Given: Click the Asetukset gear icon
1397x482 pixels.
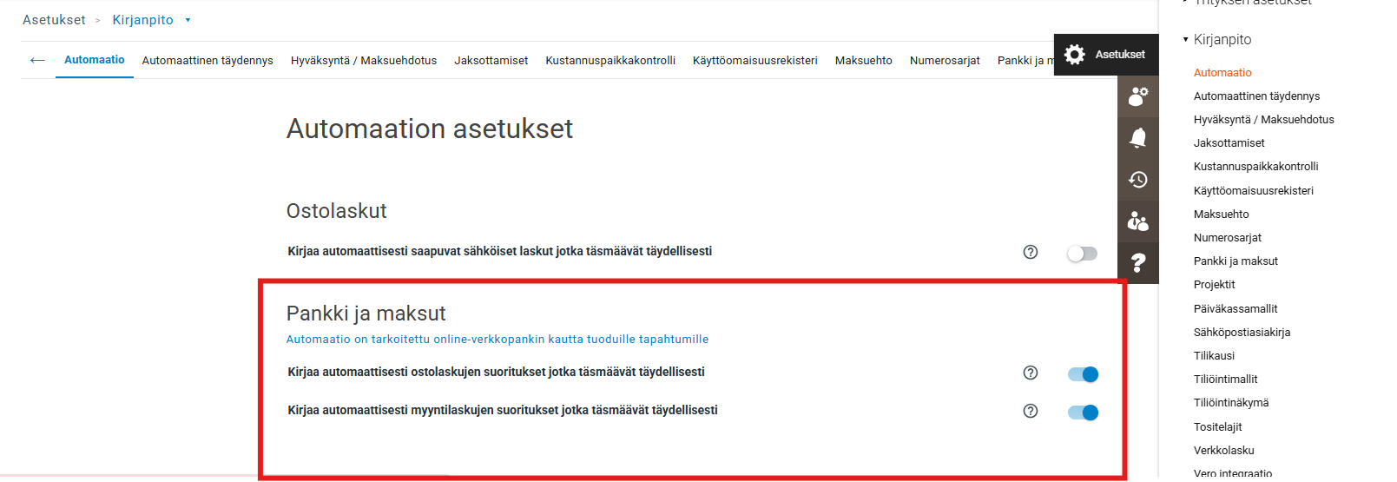Looking at the screenshot, I should 1075,55.
